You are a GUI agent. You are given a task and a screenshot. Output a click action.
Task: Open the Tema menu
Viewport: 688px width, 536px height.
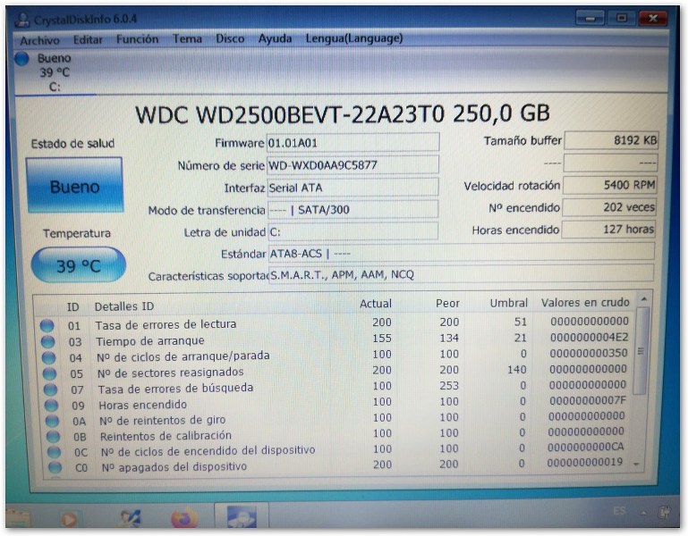tap(187, 38)
